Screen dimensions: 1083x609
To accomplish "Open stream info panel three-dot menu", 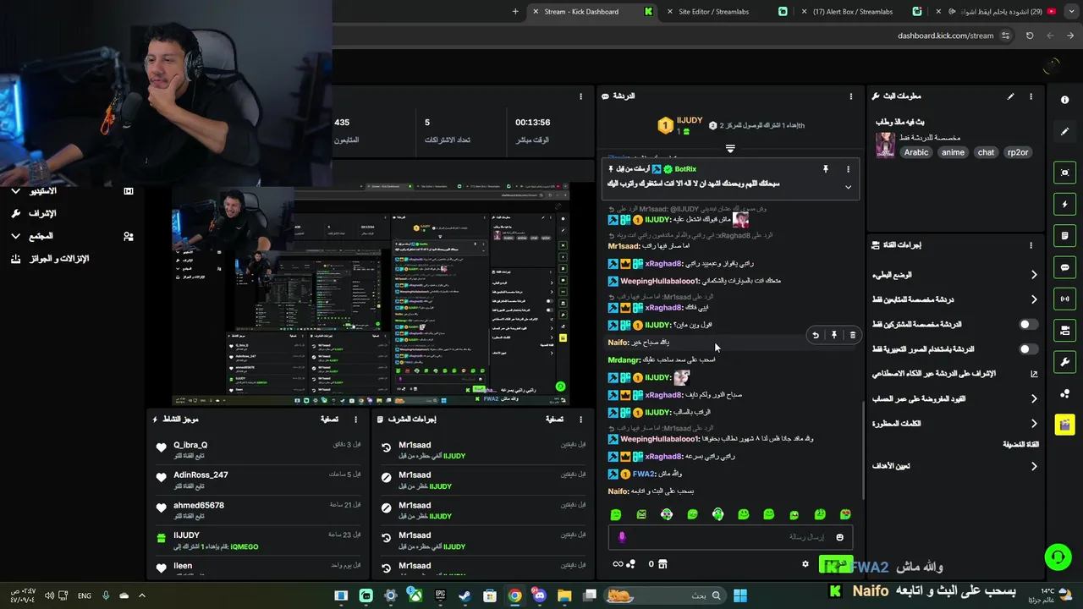I will coord(1031,96).
